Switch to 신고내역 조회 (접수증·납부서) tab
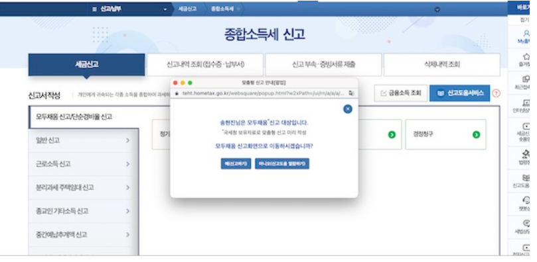 205,64
